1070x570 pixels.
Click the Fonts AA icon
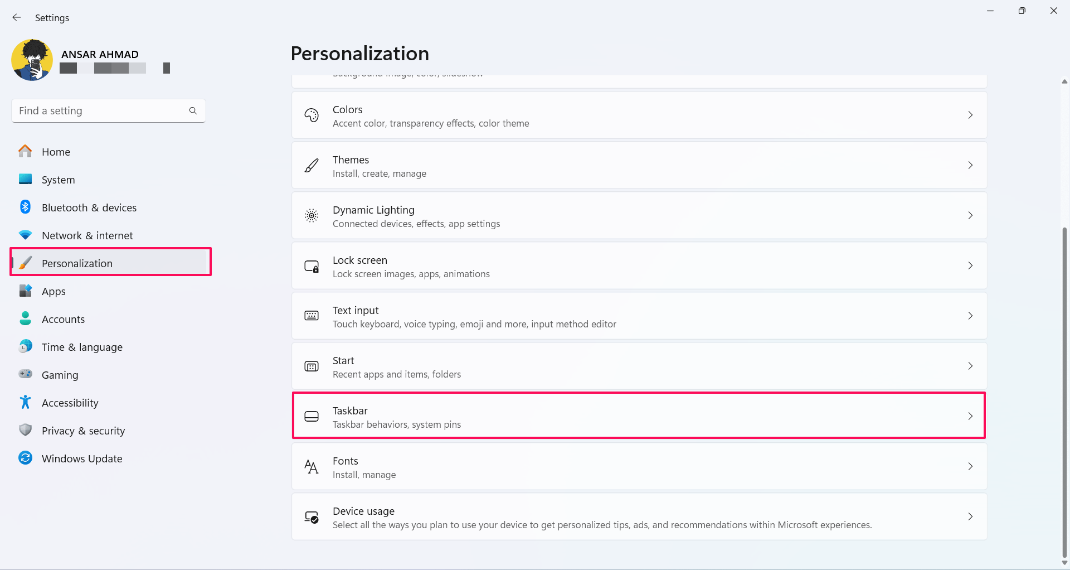tap(312, 466)
